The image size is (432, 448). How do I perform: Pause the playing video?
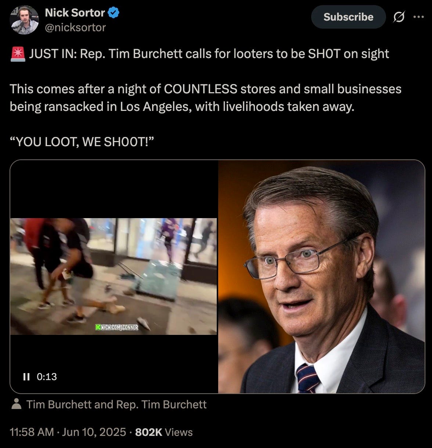coord(26,376)
